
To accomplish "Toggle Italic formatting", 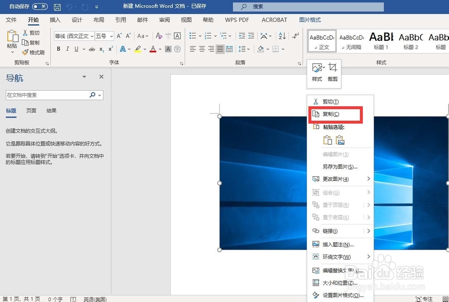I will (x=67, y=49).
